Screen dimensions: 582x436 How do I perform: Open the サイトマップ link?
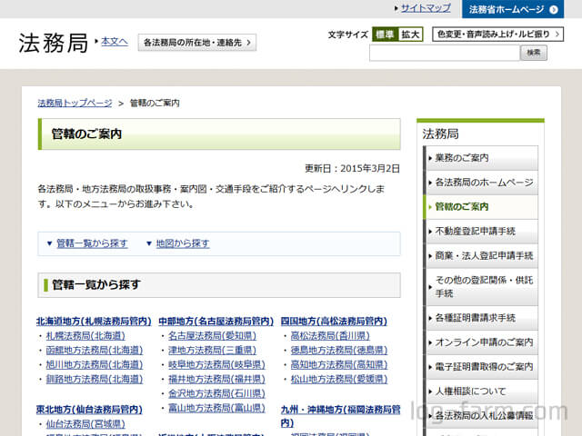click(x=426, y=8)
